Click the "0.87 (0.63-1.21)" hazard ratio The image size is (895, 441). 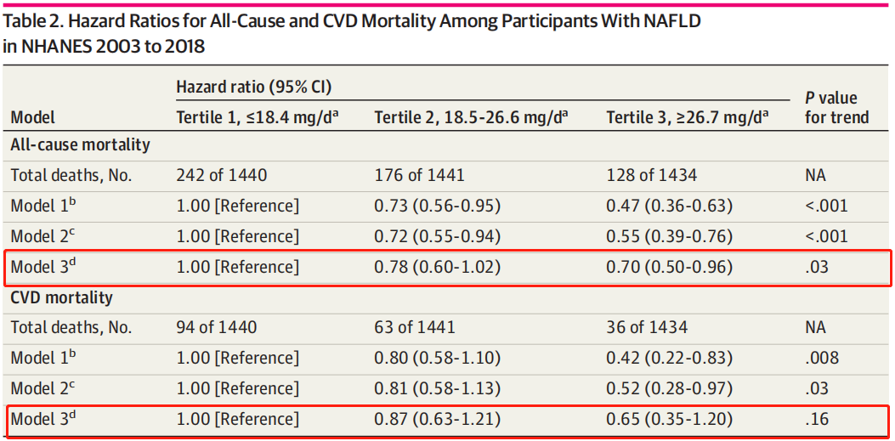pos(437,419)
